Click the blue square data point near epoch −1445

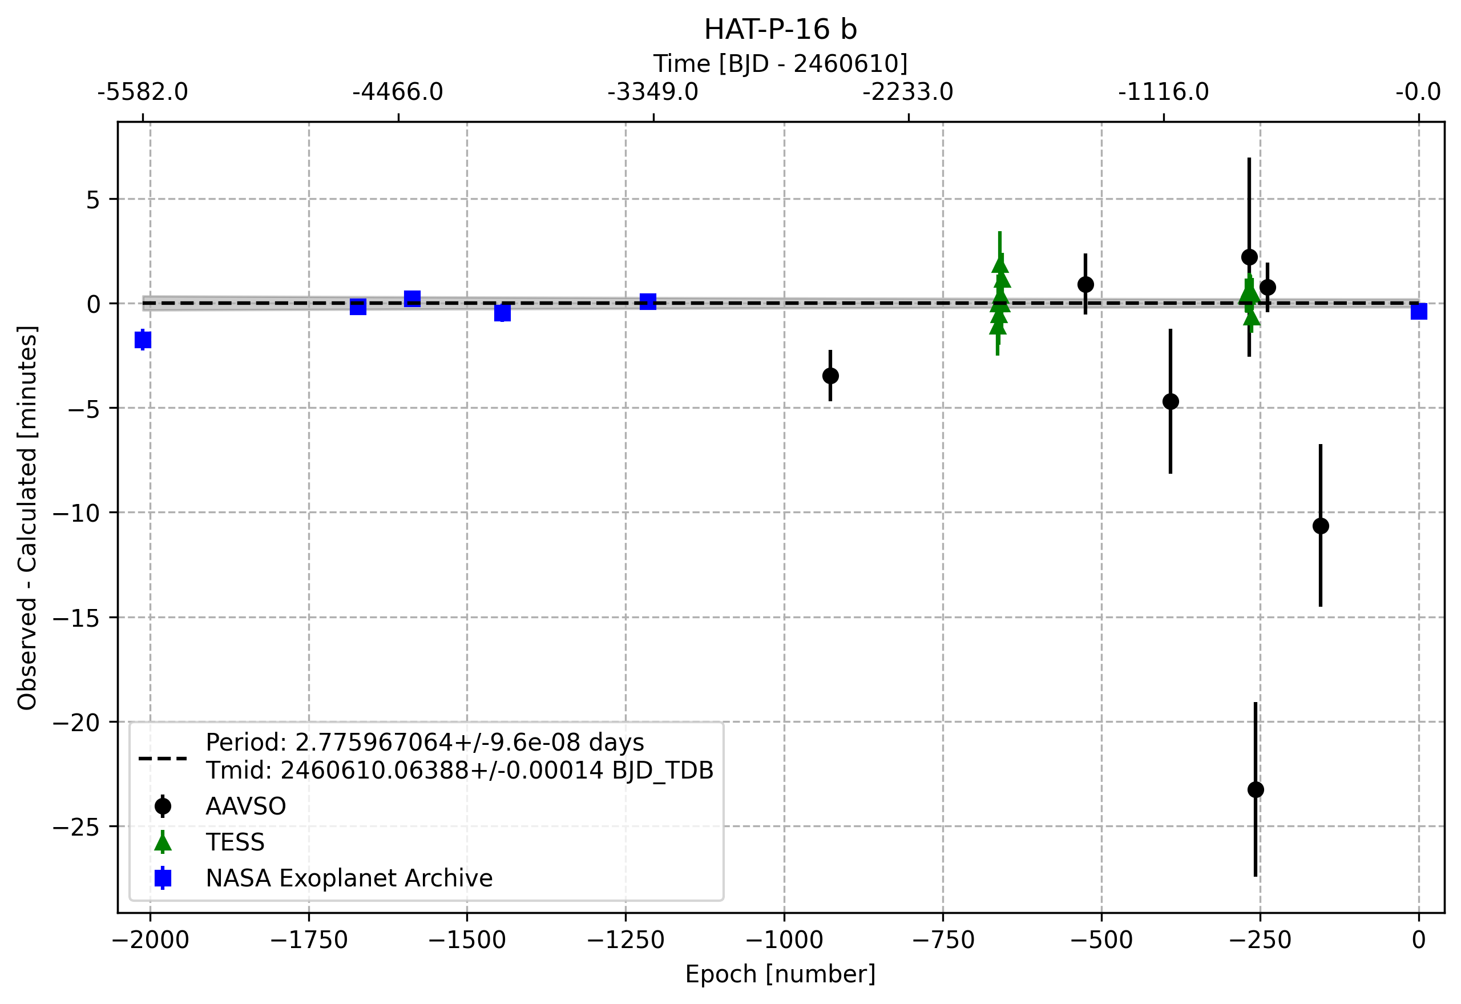click(x=502, y=313)
